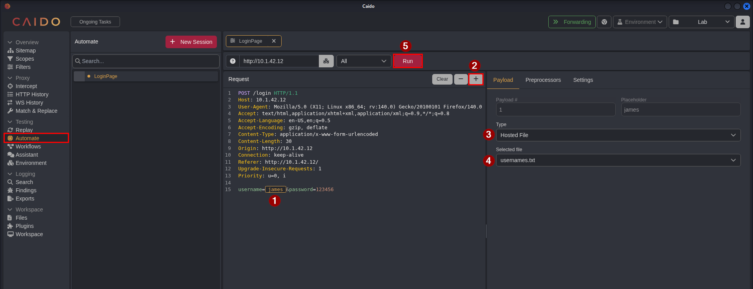This screenshot has height=289, width=753.
Task: Create a New Session
Action: pyautogui.click(x=191, y=42)
